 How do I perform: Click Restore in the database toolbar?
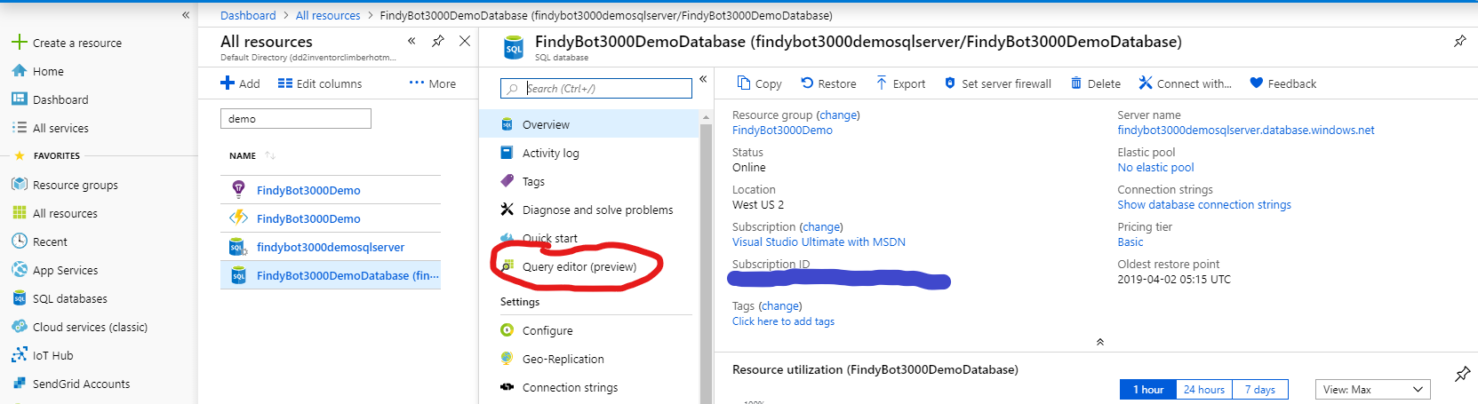828,83
